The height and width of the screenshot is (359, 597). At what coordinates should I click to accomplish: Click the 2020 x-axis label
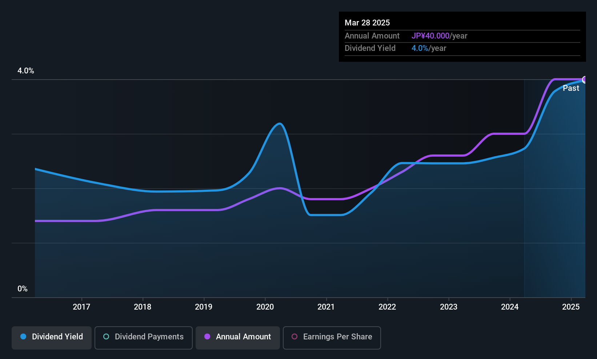(x=265, y=307)
